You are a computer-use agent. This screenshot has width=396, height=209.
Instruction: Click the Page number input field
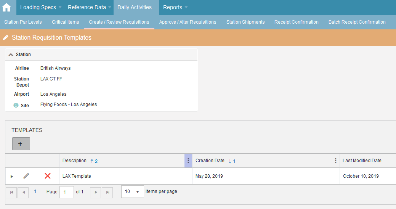(67, 192)
